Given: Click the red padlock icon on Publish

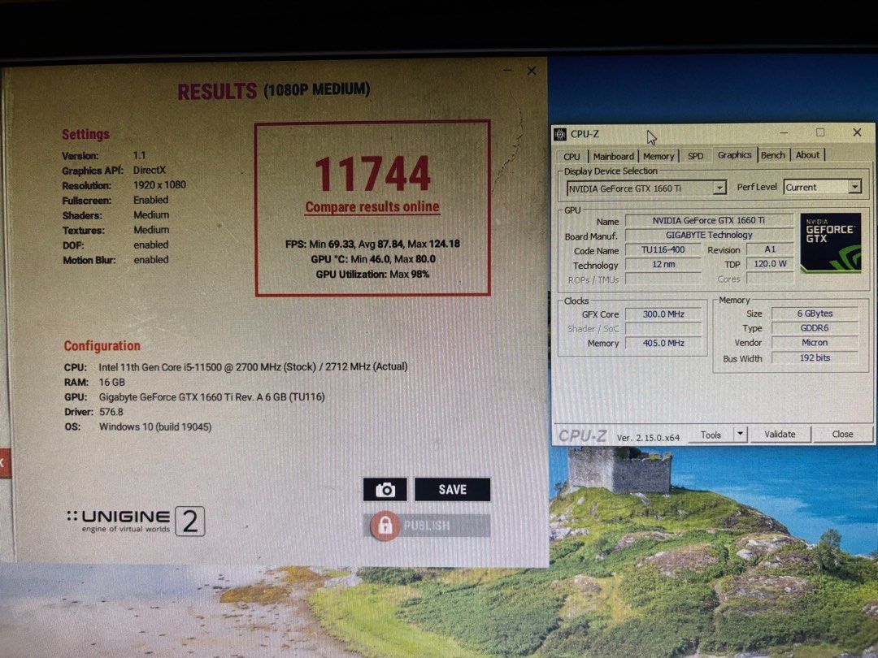Looking at the screenshot, I should 385,526.
